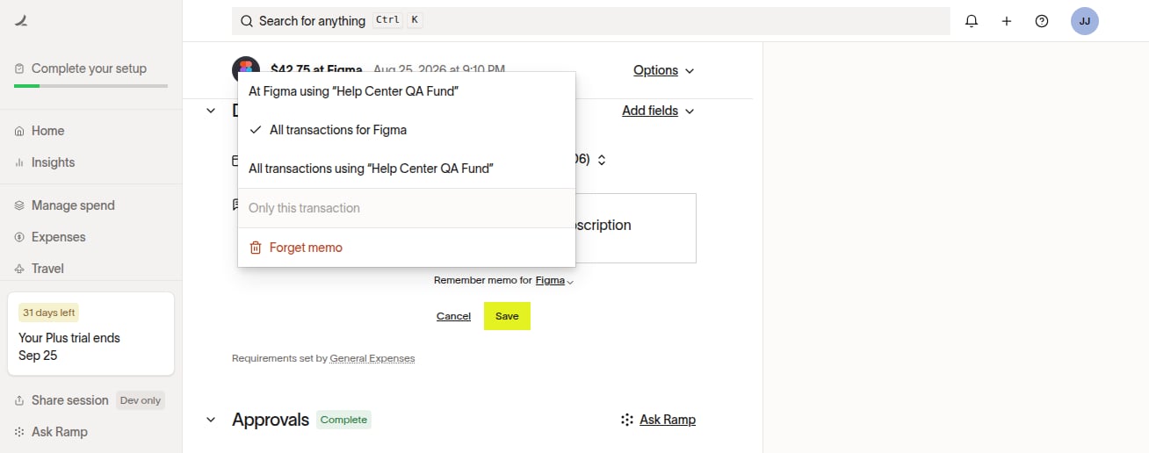1149x453 pixels.
Task: Click the Complete your setup clipboard icon
Action: point(19,68)
